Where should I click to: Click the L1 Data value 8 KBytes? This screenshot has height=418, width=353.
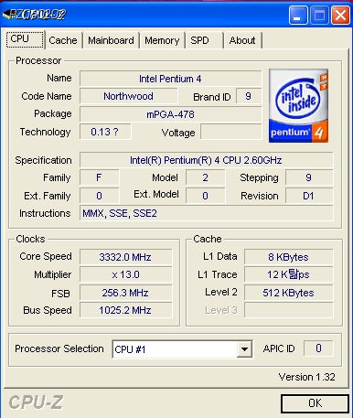click(x=288, y=257)
